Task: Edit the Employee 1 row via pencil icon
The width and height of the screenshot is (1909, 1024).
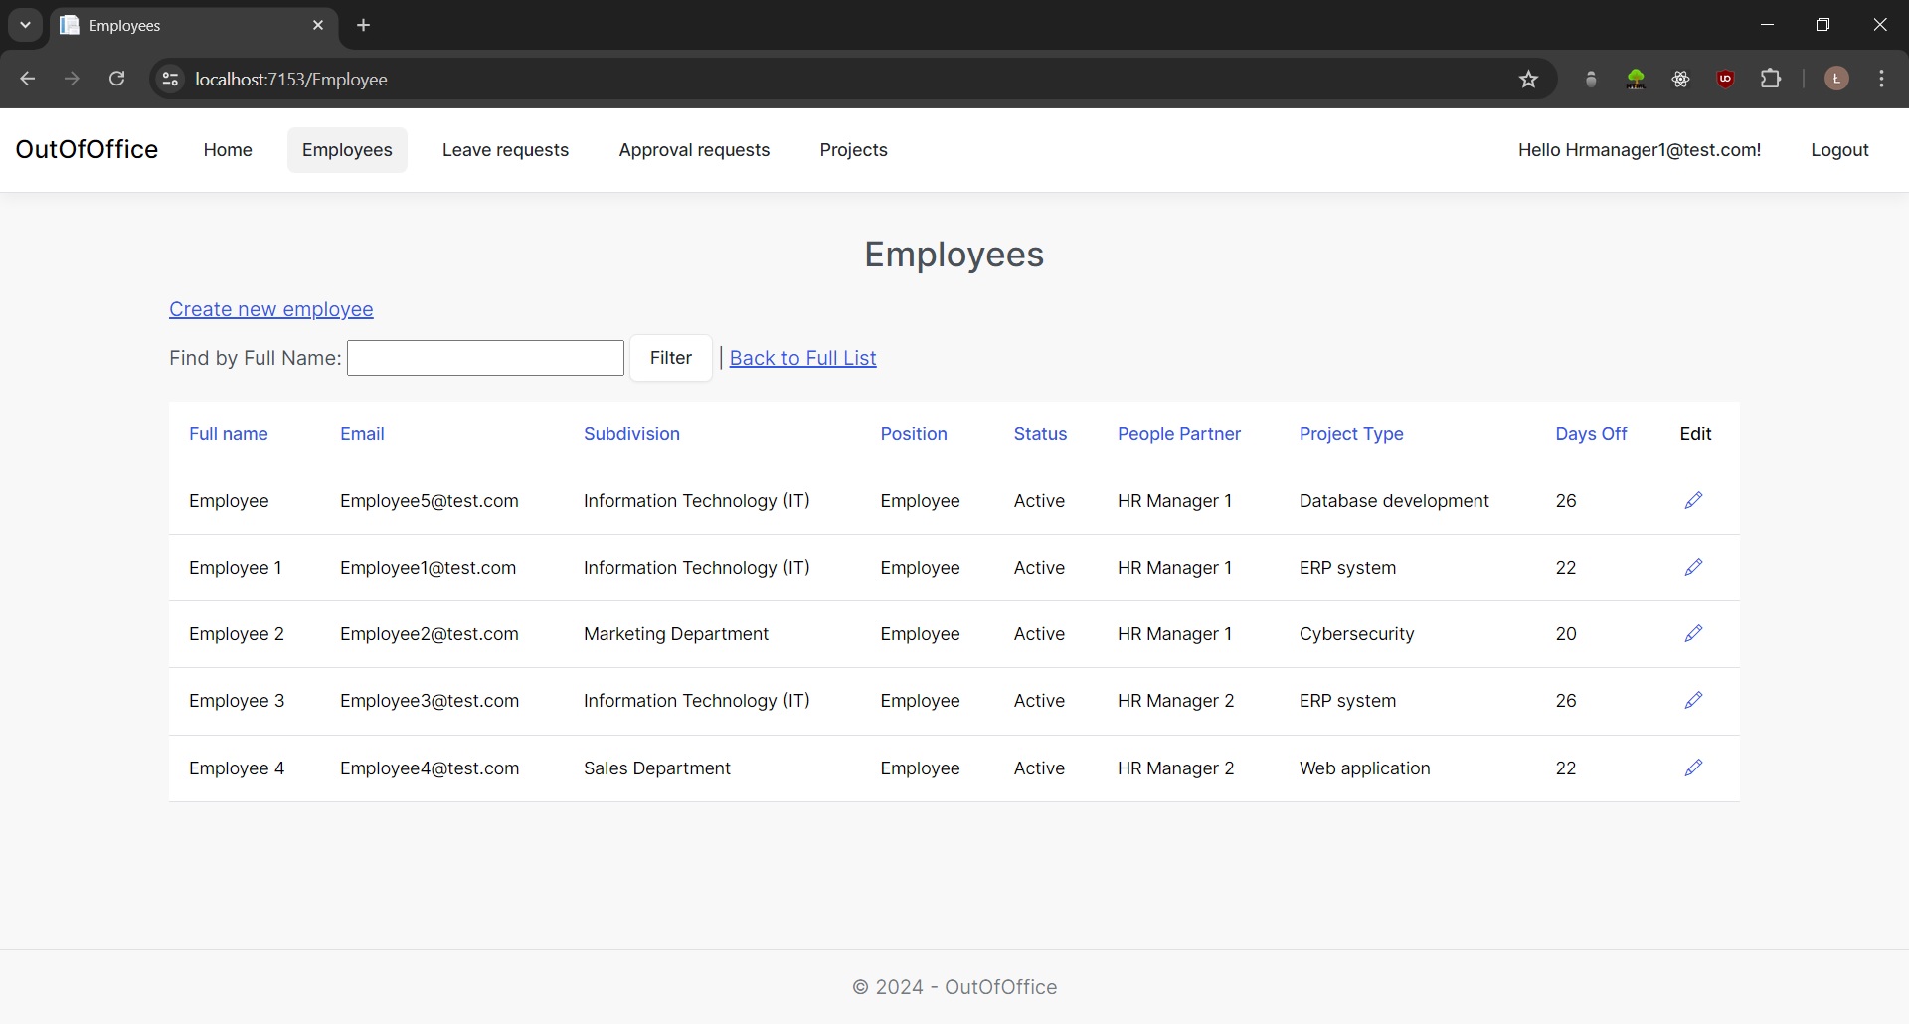Action: (x=1693, y=567)
